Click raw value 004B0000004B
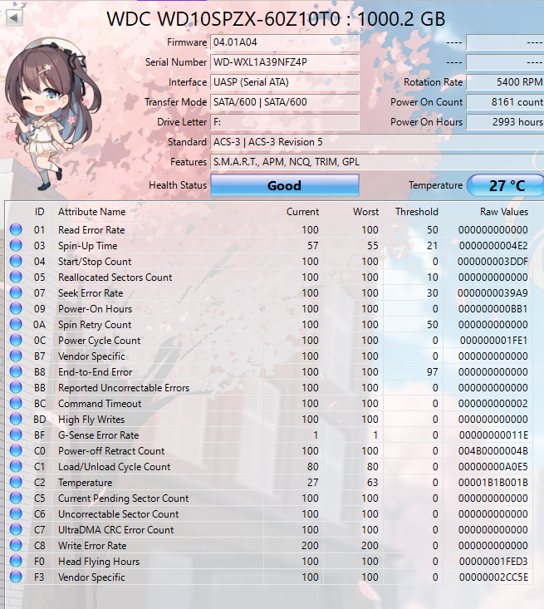 (x=493, y=451)
